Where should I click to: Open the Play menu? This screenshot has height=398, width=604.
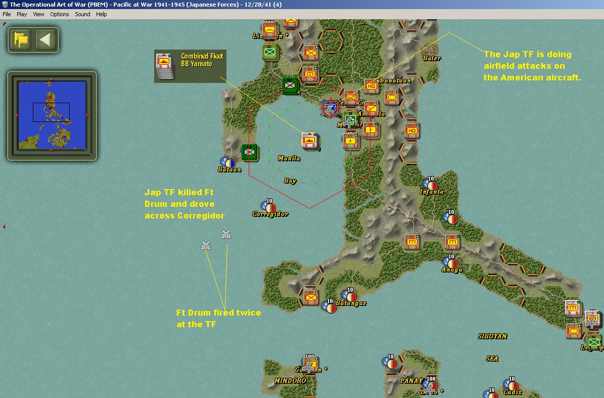22,14
